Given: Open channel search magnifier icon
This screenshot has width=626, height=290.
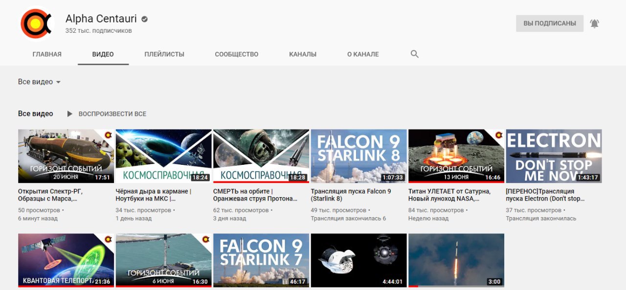Looking at the screenshot, I should tap(415, 54).
